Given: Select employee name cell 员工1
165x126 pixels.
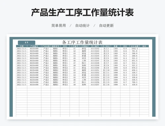Looking at the screenshot, I should [x=106, y=49].
